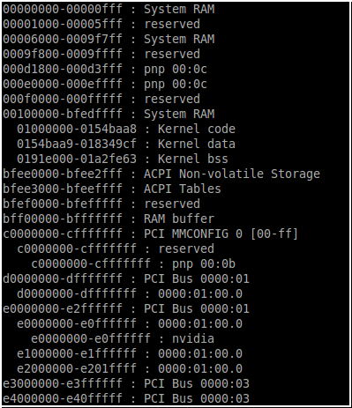This screenshot has height=408, width=352.
Task: Click the e1000000-e1ffffff device line
Action: point(130,354)
